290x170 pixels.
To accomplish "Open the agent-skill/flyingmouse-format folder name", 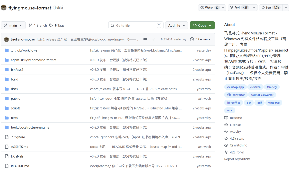I will pos(34,60).
